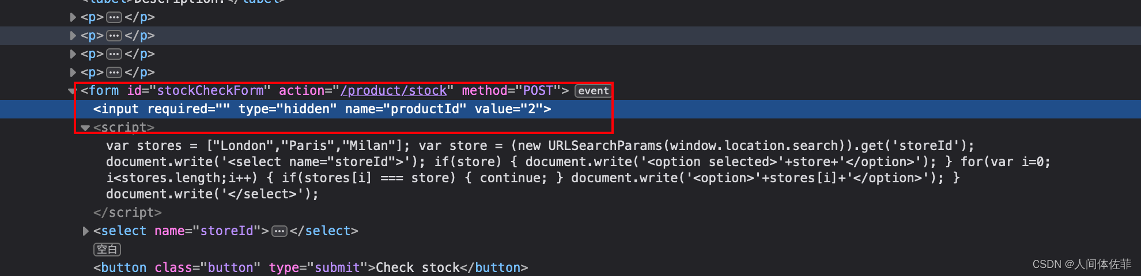This screenshot has height=276, width=1141.
Task: Click ellipsis badge in first p element
Action: pos(114,17)
